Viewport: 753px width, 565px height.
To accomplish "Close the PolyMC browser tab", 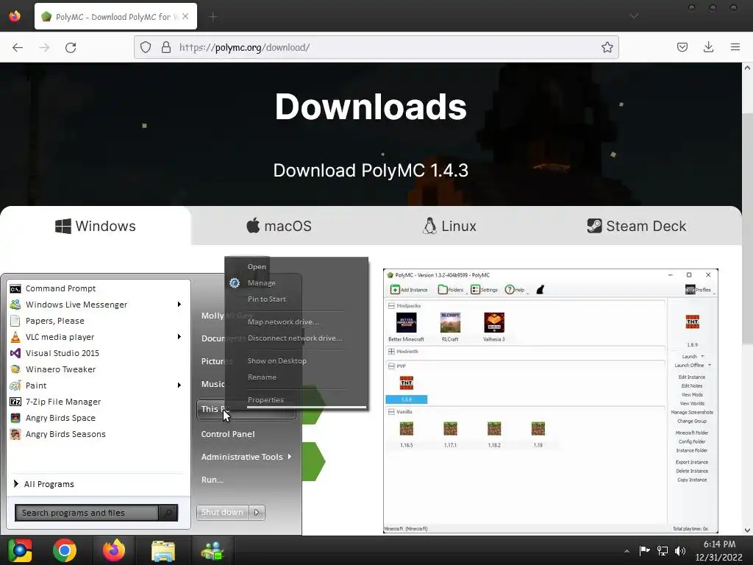I will click(x=185, y=16).
